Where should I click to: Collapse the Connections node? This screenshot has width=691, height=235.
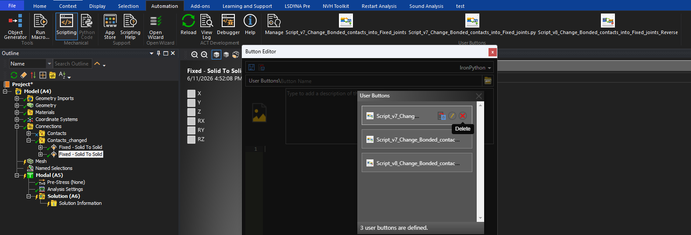click(17, 126)
